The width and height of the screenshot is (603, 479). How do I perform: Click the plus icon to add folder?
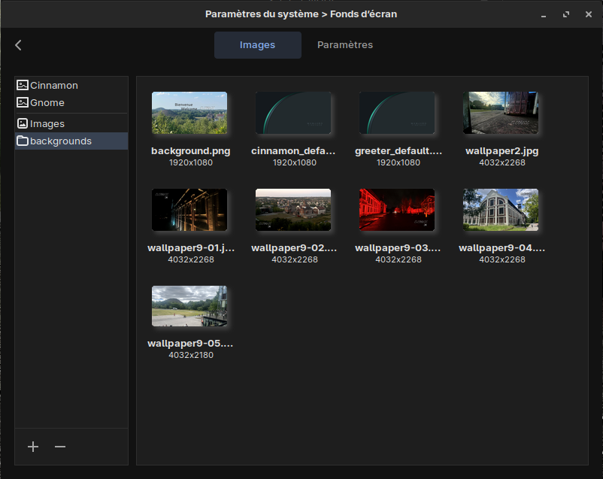(33, 447)
